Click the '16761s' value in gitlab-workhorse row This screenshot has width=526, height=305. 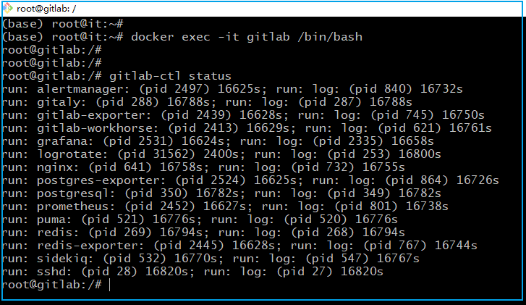pyautogui.click(x=470, y=128)
